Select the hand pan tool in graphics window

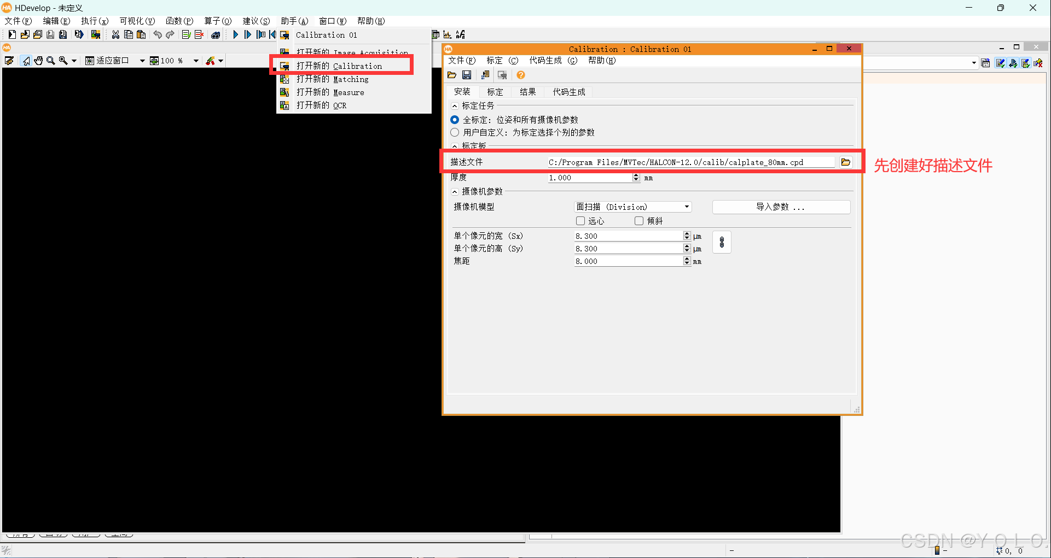click(38, 61)
